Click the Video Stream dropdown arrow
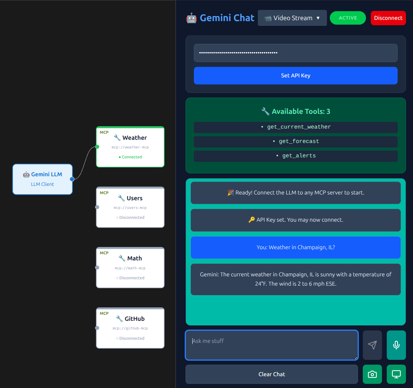Screen dimensions: 413x388 (318, 18)
